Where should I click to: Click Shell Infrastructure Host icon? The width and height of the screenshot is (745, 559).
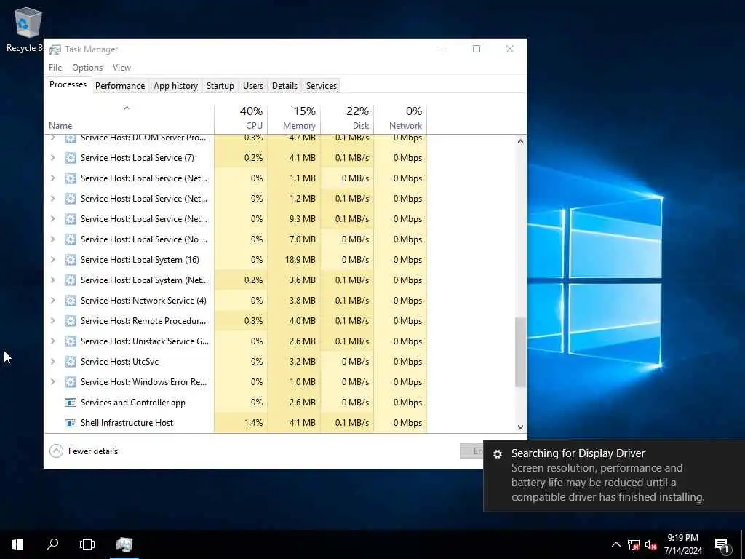71,423
